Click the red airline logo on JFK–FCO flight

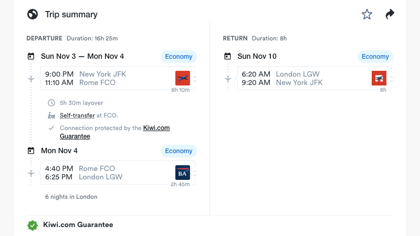pyautogui.click(x=183, y=78)
